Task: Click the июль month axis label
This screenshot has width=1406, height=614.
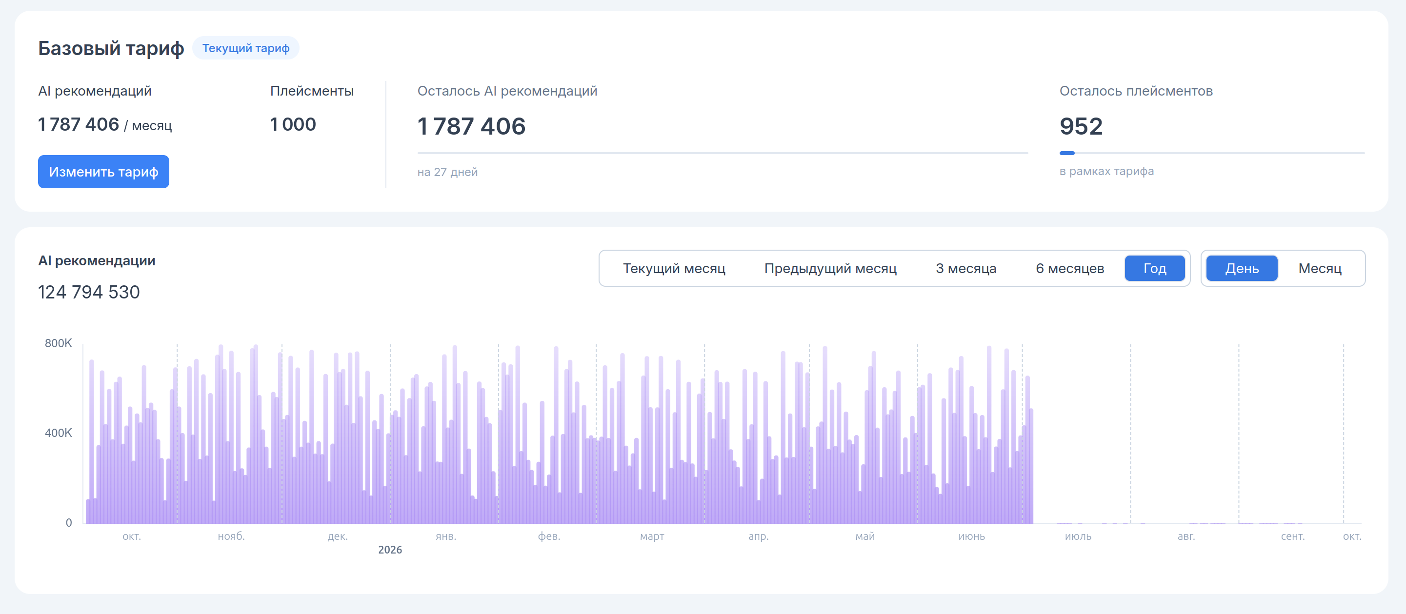Action: (x=1078, y=536)
